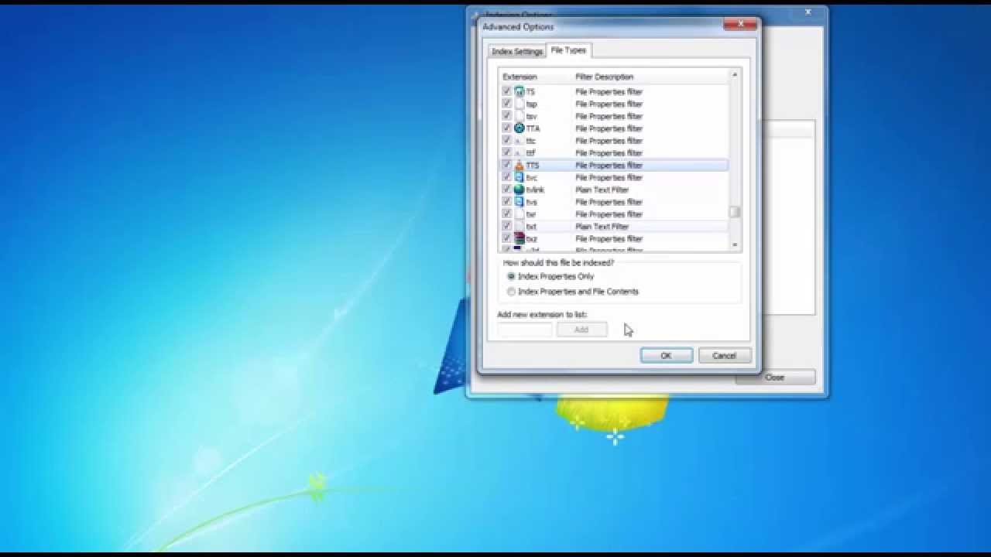Click the OK button

(667, 356)
